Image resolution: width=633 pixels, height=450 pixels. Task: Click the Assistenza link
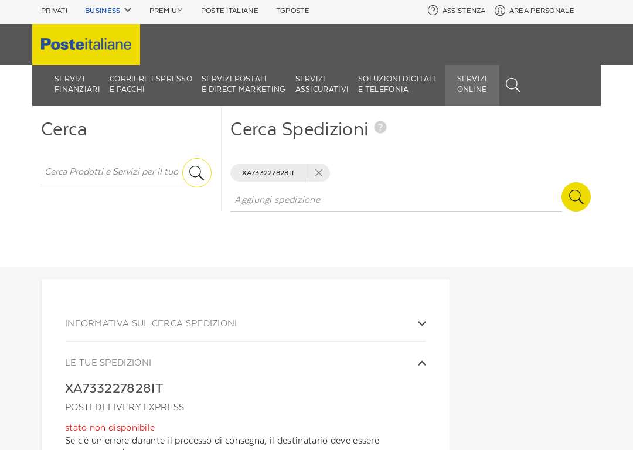(464, 11)
